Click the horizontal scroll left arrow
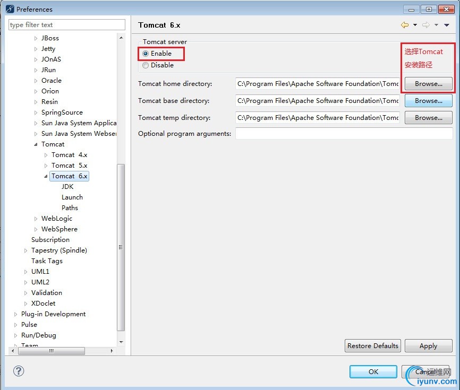460x390 pixels. point(12,351)
